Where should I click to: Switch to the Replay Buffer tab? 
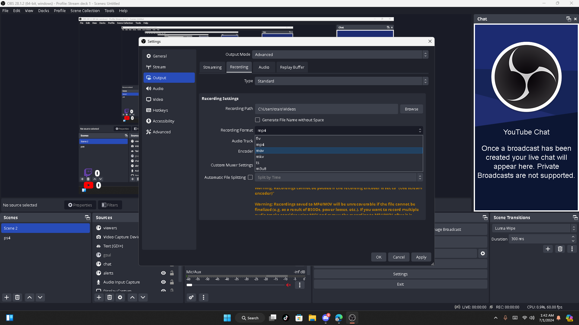point(292,67)
